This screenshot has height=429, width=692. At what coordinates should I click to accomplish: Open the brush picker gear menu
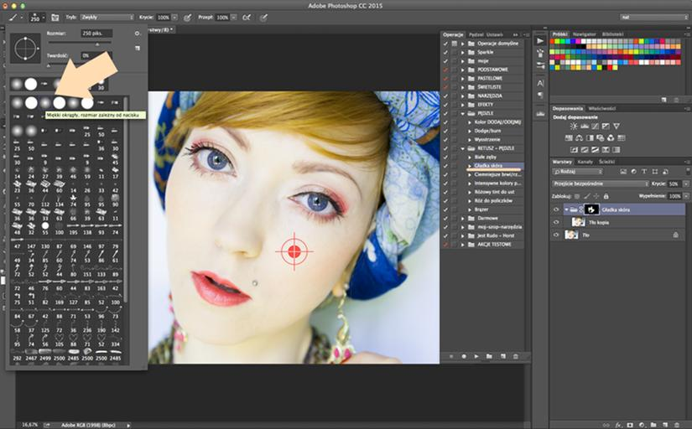click(x=138, y=34)
